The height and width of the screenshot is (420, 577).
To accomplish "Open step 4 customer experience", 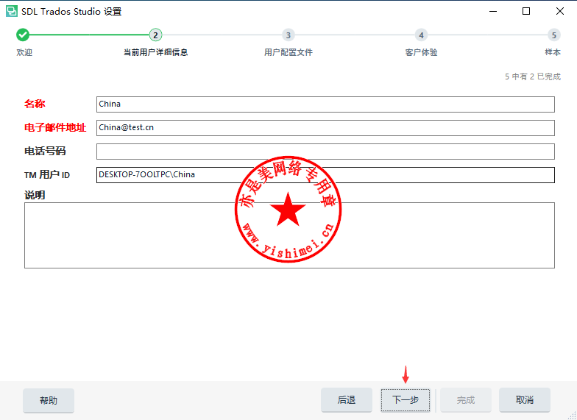I will click(421, 35).
